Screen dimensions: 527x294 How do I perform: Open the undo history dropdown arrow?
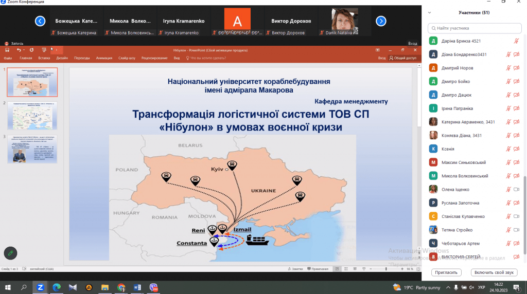[x=24, y=50]
